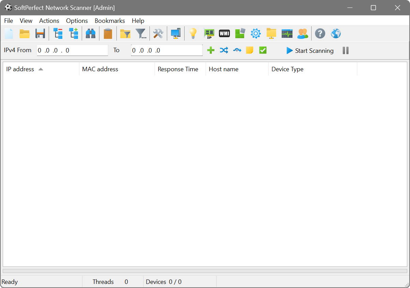Open program options wrench and hammer icon
This screenshot has height=288, width=410.
point(158,33)
